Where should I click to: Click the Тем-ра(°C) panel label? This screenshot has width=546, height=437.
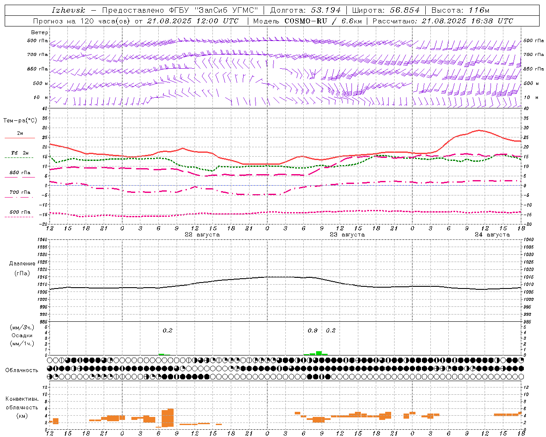click(20, 121)
